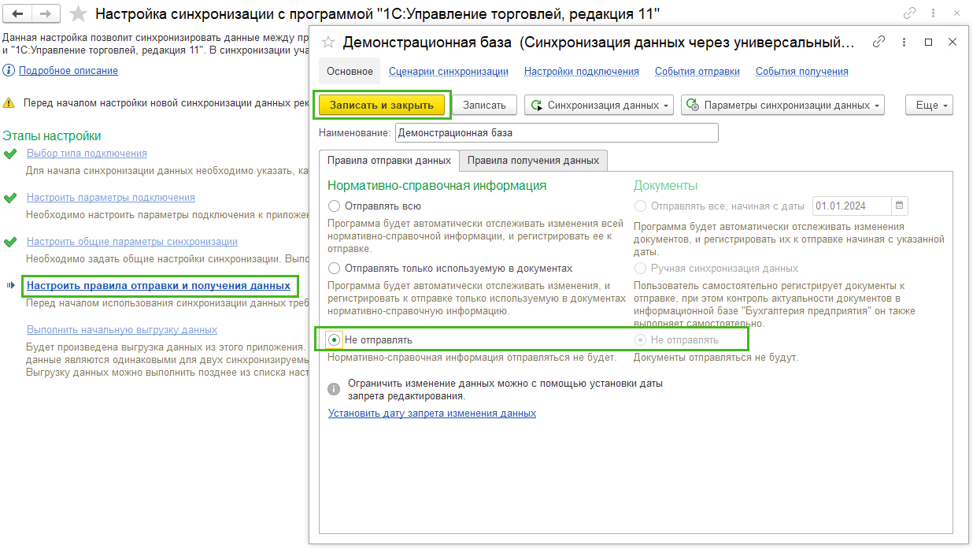Screen dimensions: 973x549
Task: Switch to Основное section
Action: click(350, 71)
